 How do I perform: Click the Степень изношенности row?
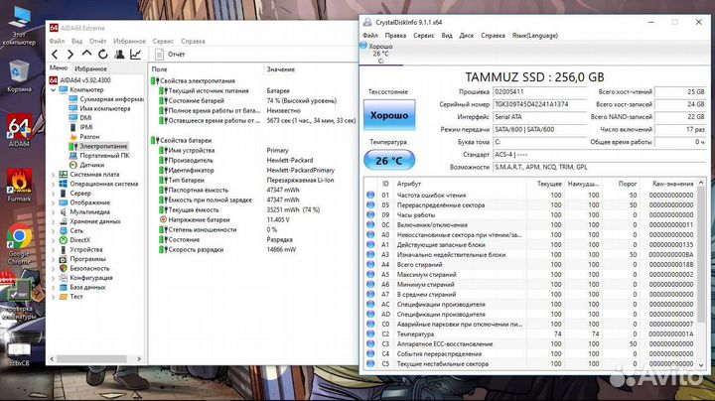click(x=253, y=229)
